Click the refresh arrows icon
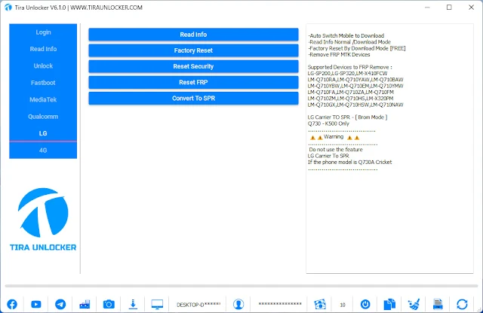Screen dimensions: 483x313 click(462, 305)
